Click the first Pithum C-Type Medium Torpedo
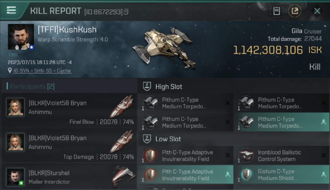This screenshot has height=190, width=330. tap(186, 103)
